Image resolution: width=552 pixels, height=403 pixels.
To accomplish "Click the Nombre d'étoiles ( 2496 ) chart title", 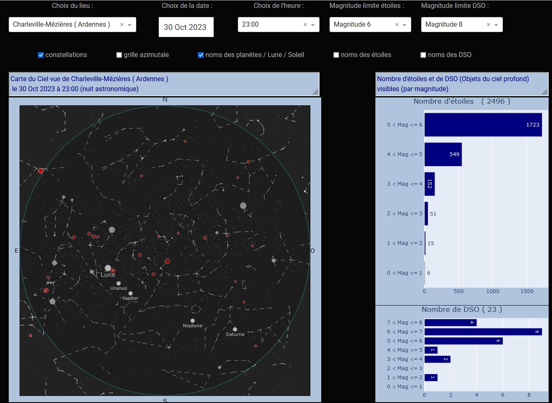I will tap(462, 101).
